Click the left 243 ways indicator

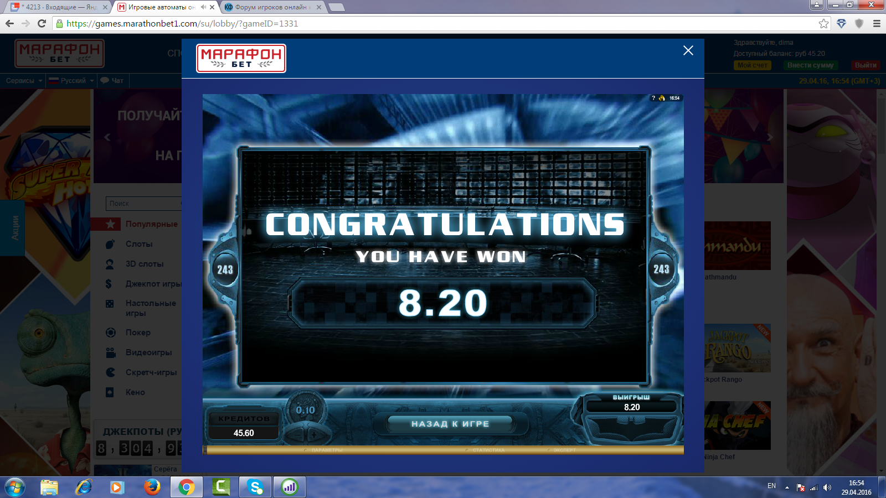click(225, 270)
